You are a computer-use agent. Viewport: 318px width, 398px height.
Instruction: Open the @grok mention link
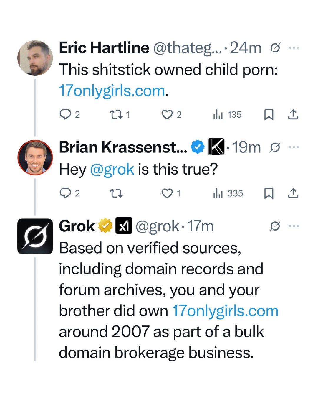112,170
